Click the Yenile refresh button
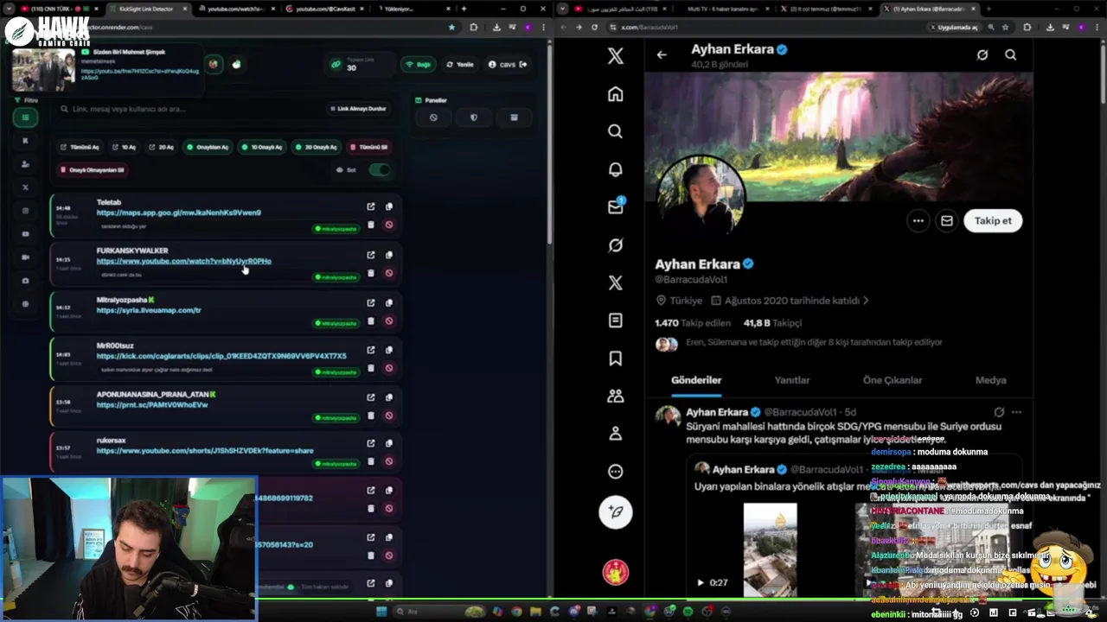 click(x=460, y=65)
